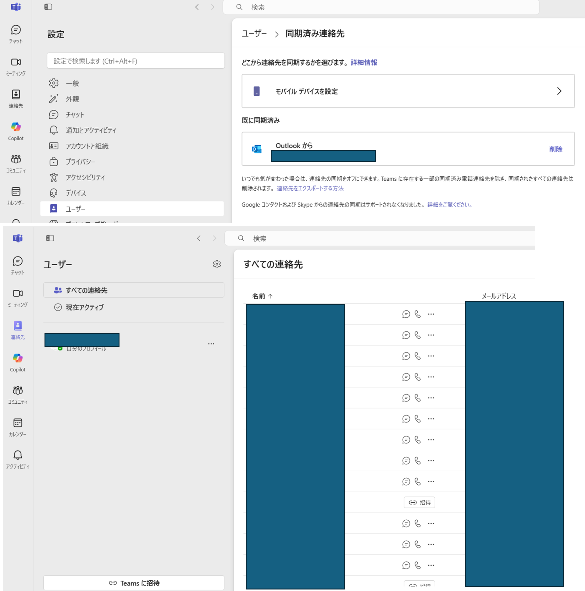This screenshot has width=585, height=591.
Task: Open the 詳細情報 link
Action: coord(364,62)
